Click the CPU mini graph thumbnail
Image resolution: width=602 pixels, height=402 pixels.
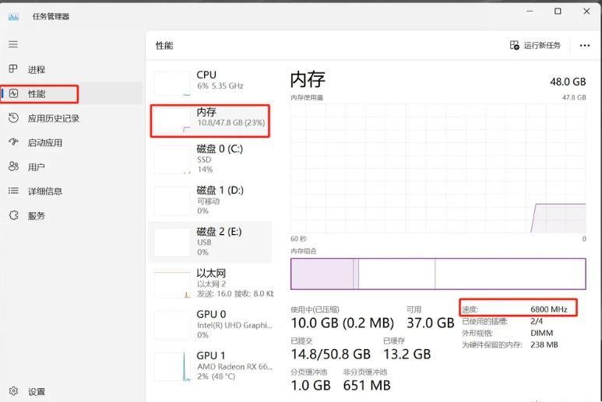172,82
